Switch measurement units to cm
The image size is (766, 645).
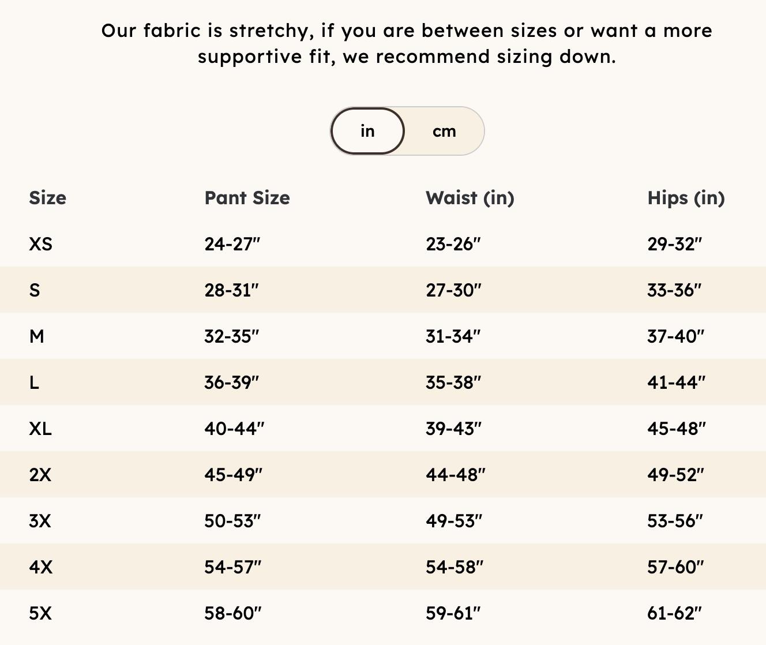pyautogui.click(x=444, y=132)
